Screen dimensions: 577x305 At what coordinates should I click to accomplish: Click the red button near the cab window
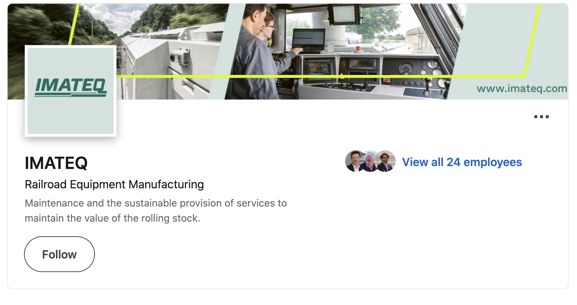click(x=357, y=49)
